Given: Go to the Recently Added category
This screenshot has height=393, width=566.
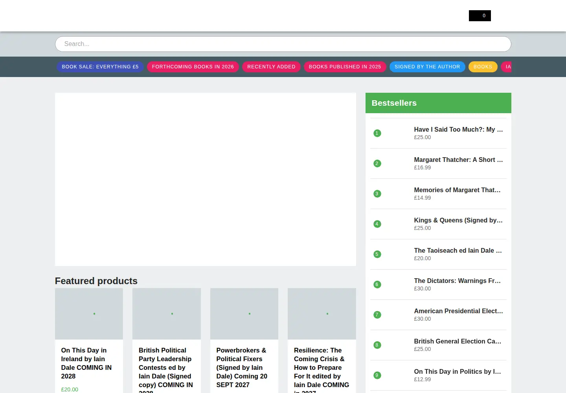Looking at the screenshot, I should click(x=271, y=67).
